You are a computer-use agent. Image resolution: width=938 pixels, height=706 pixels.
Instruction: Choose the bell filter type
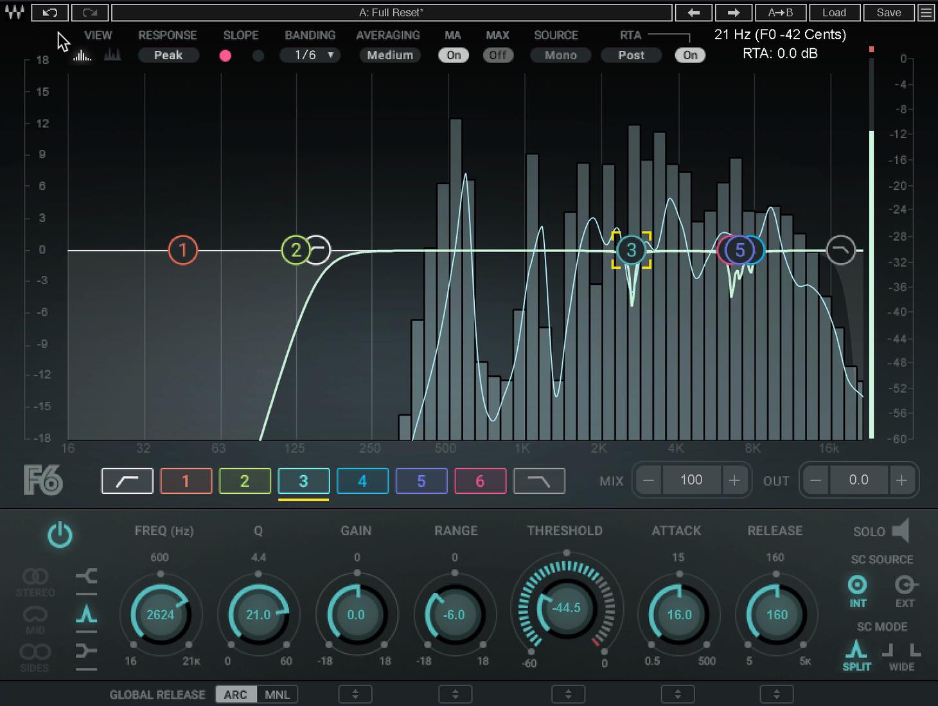tap(86, 614)
